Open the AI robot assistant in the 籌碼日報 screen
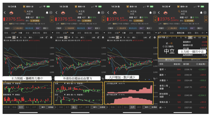 (165, 13)
